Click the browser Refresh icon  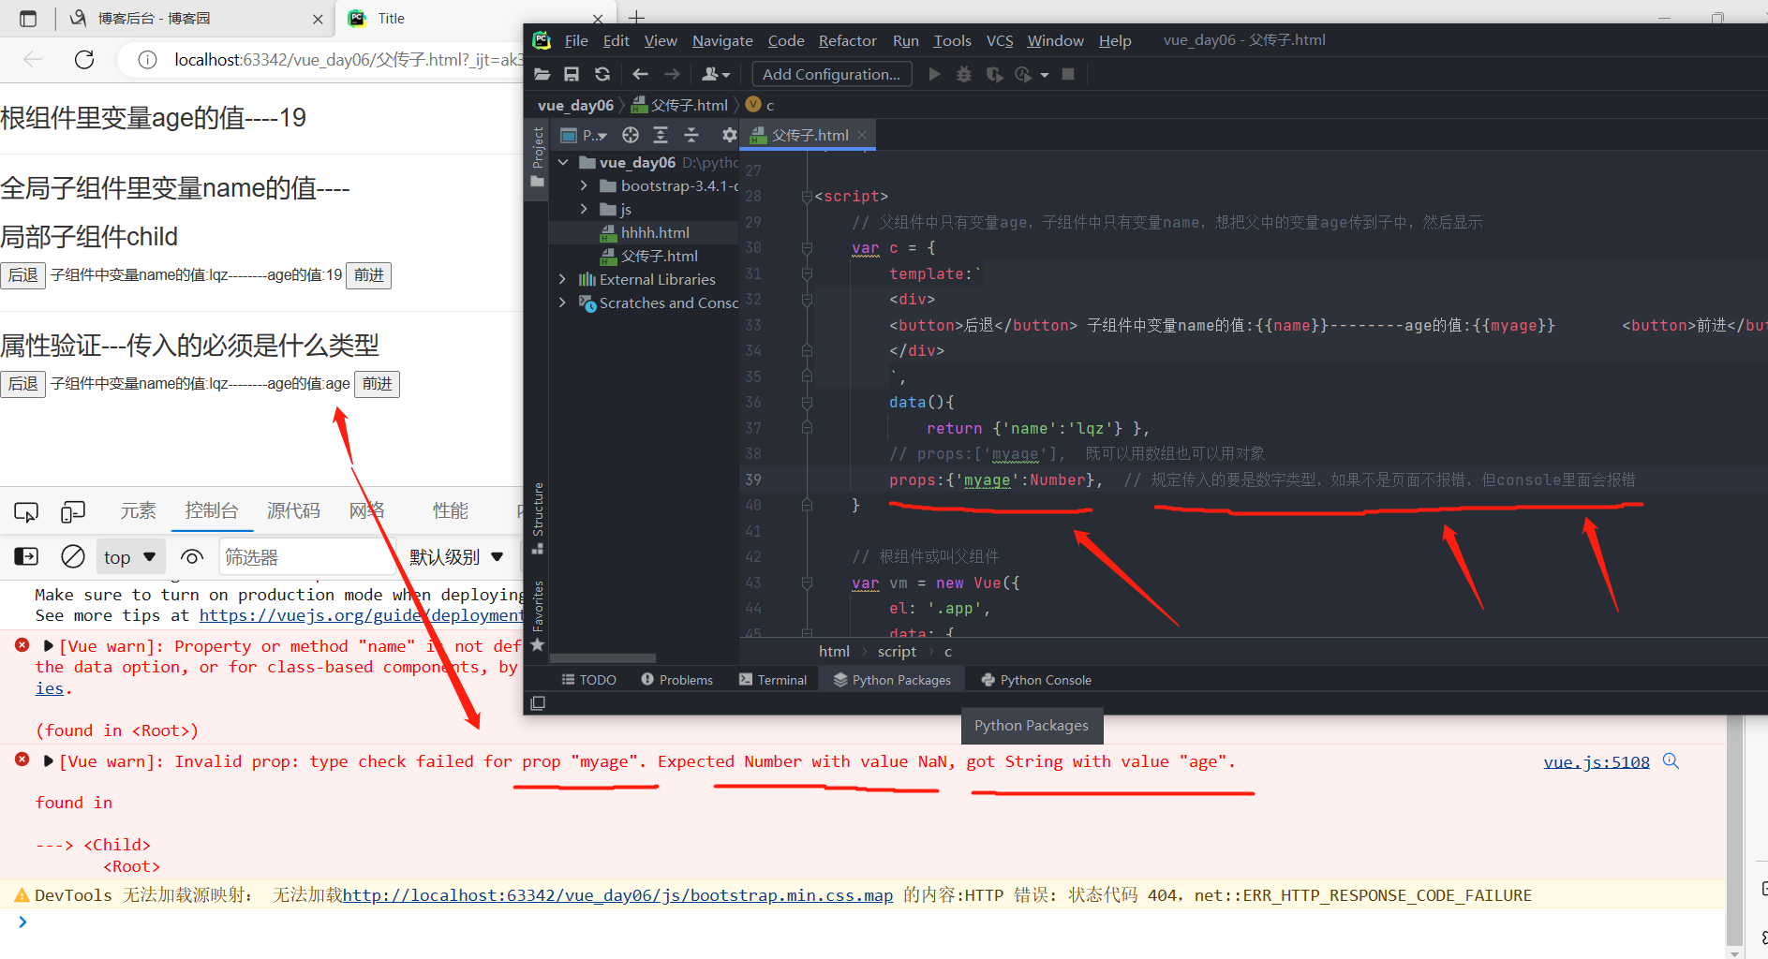[x=84, y=60]
